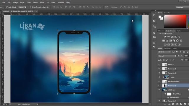The height and width of the screenshot is (106, 189).
Task: Add a Levels adjustment
Action: [x=169, y=37]
